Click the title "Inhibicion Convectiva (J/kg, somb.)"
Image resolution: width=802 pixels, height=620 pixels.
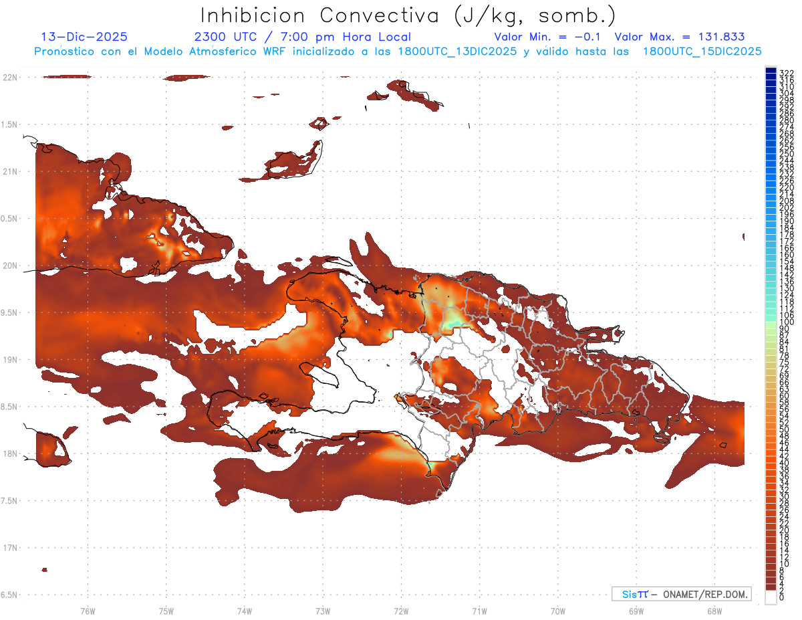[x=408, y=16]
